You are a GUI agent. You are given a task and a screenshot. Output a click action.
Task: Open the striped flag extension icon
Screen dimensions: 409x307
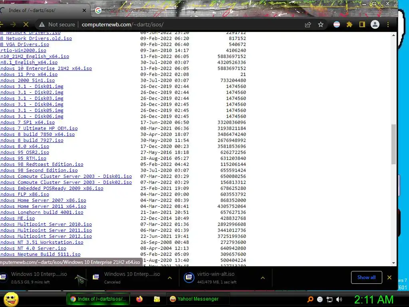[x=336, y=24]
